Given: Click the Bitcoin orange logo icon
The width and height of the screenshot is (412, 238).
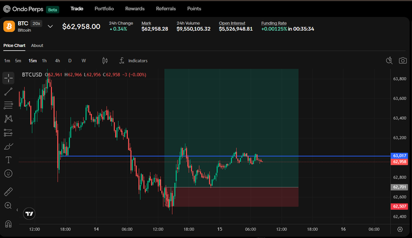Looking at the screenshot, I should point(9,27).
